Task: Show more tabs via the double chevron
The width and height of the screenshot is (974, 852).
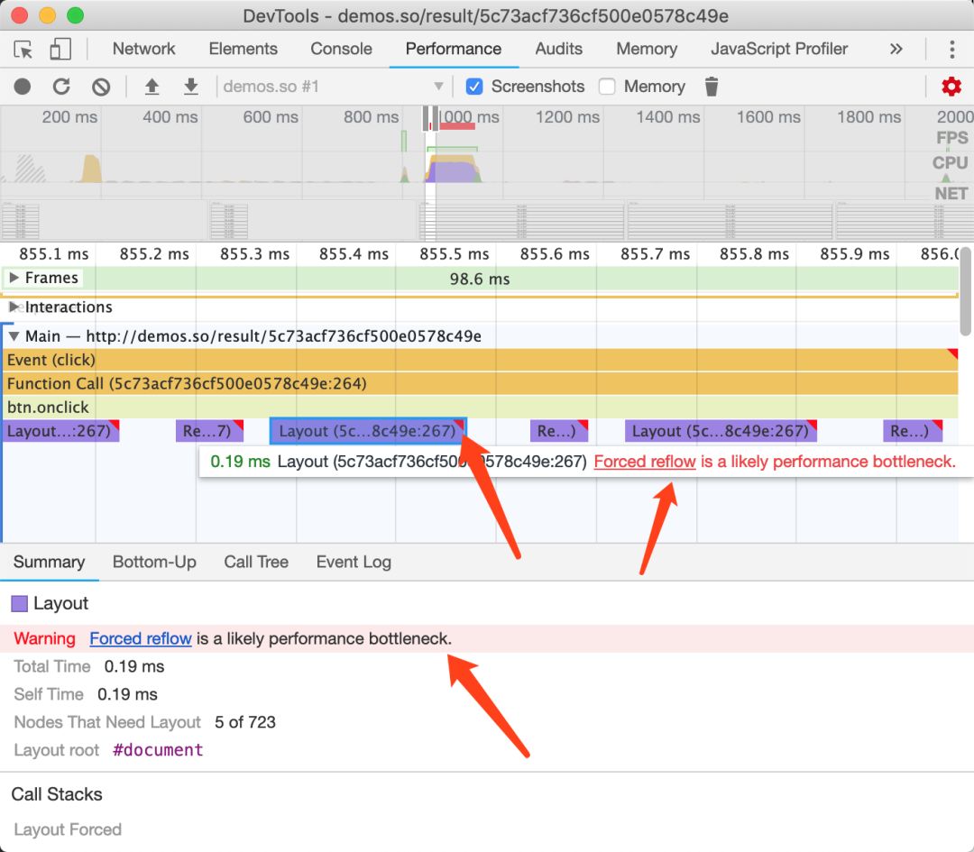Action: 896,49
